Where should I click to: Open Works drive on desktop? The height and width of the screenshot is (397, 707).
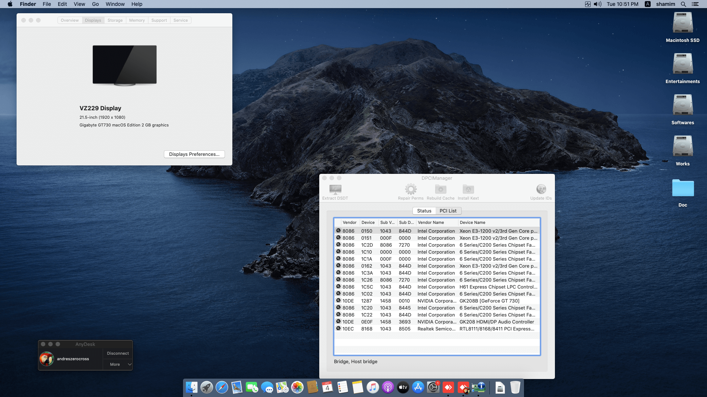point(683,146)
